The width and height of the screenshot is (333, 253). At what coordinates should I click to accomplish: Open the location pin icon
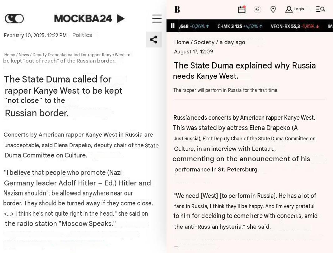[273, 9]
